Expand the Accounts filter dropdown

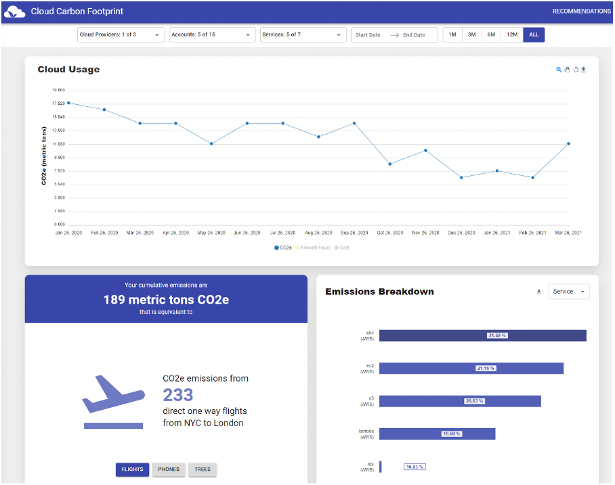pos(212,35)
